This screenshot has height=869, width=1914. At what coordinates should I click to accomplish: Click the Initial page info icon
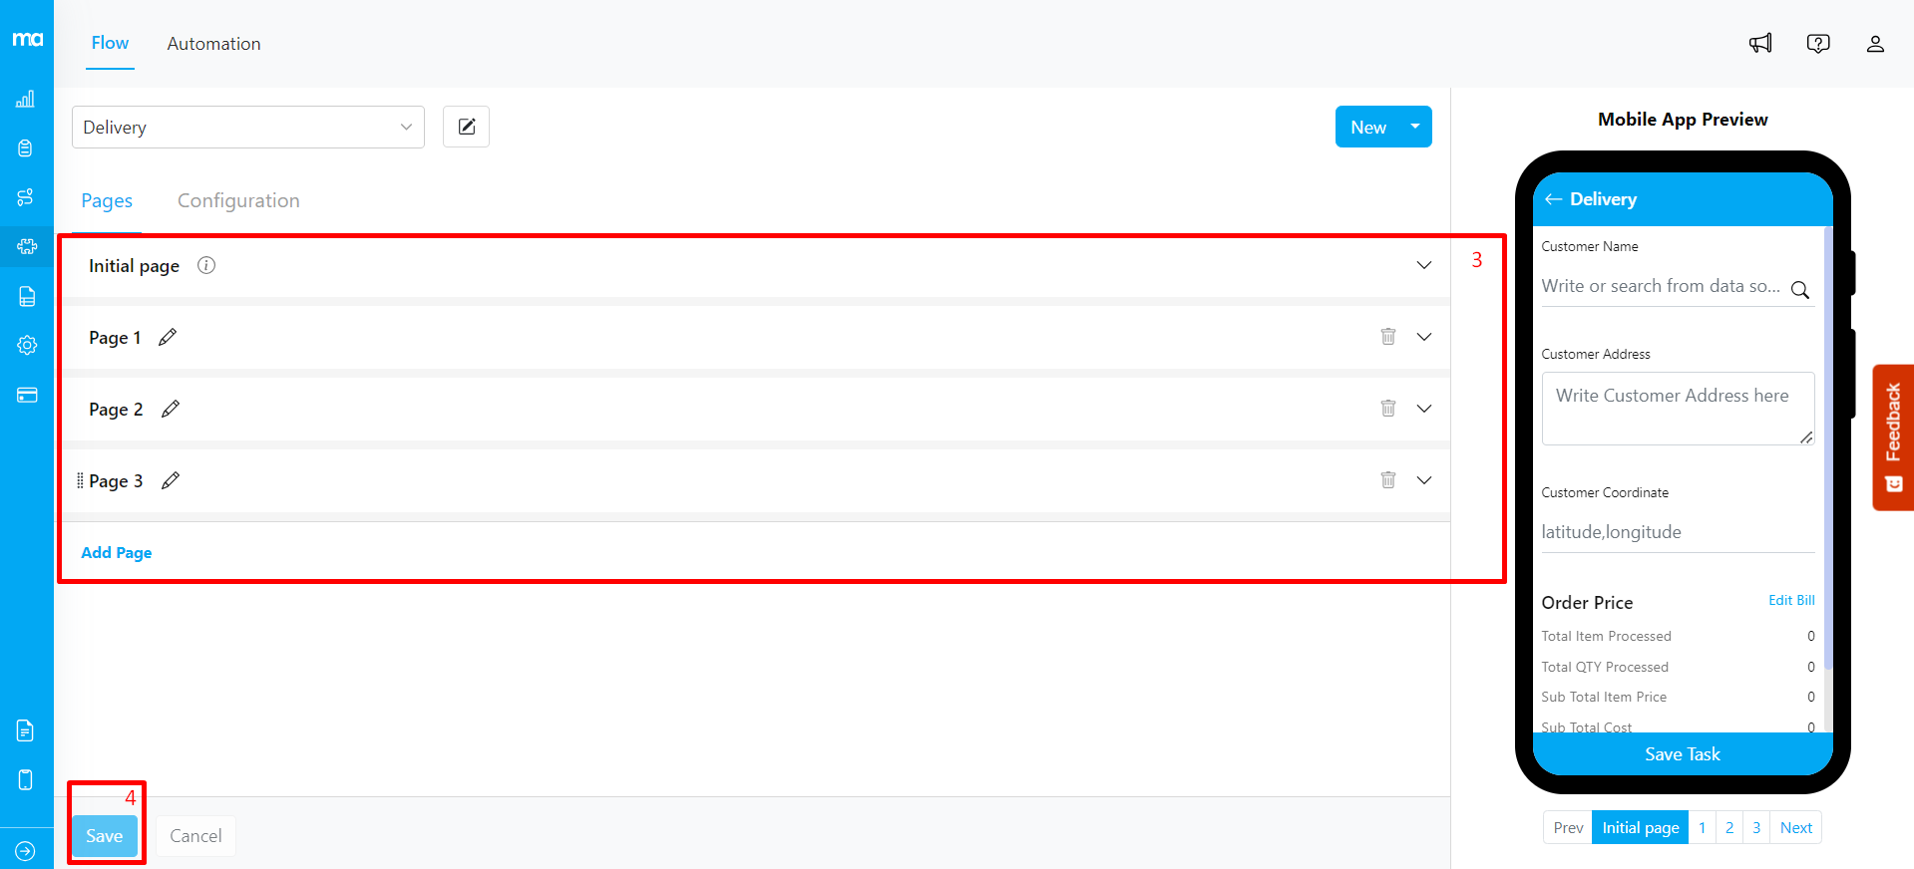[206, 265]
